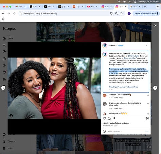Viewport: 161px width, 154px height.
Task: Open jgulidovtorres commenter profile
Action: [x=114, y=113]
